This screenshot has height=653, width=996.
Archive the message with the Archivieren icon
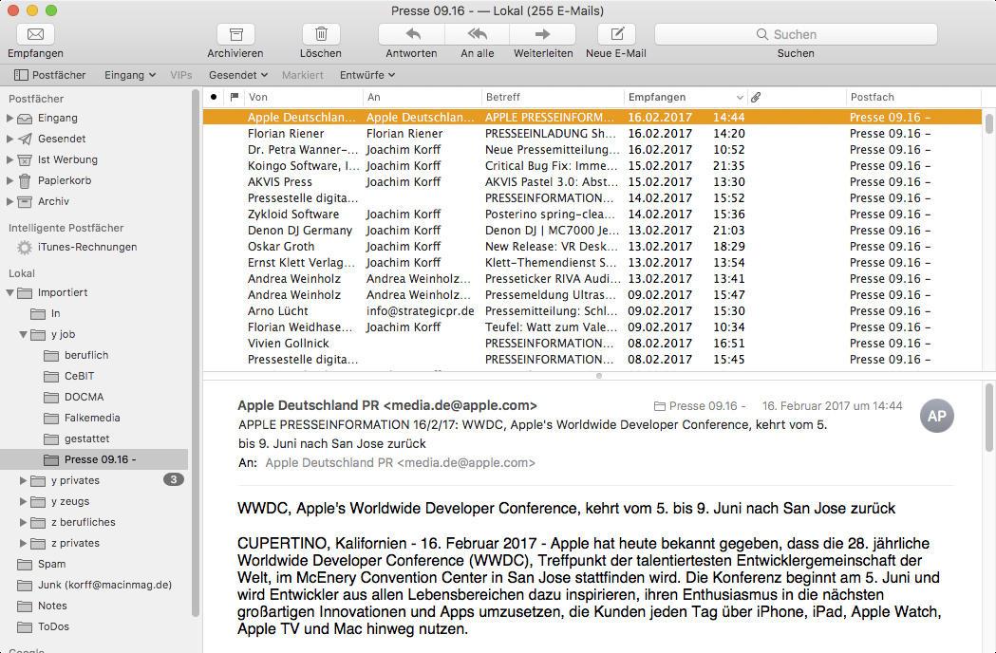pyautogui.click(x=235, y=34)
